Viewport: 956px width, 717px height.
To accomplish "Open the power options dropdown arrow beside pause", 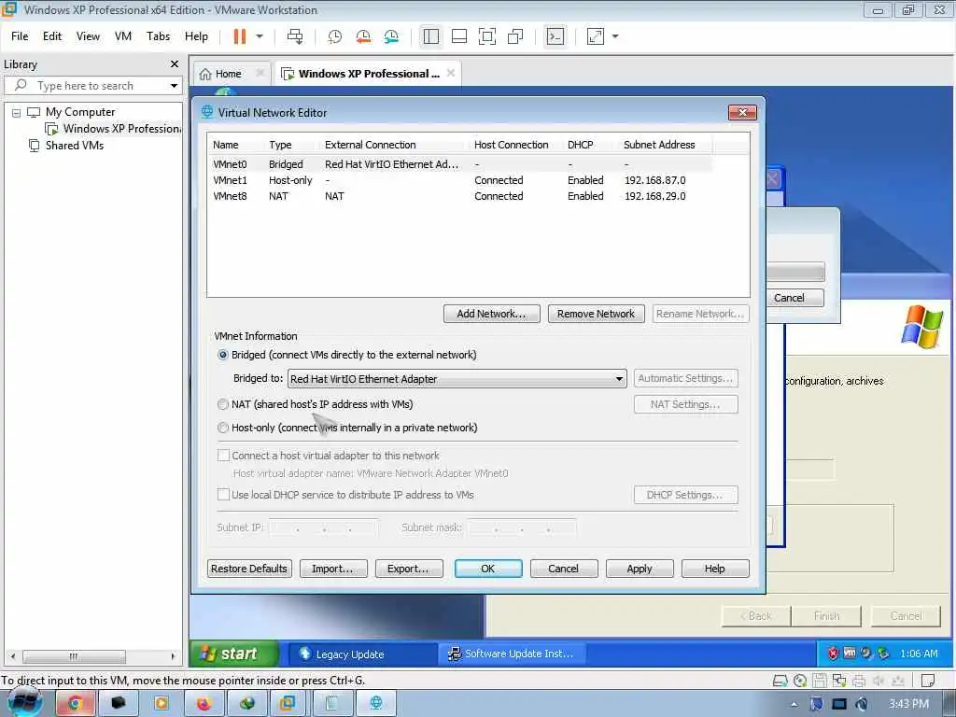I will [260, 36].
